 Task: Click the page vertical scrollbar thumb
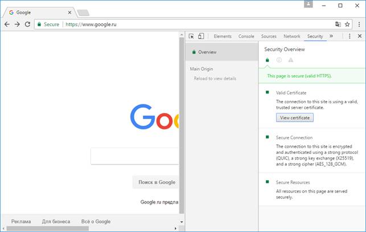pyautogui.click(x=182, y=125)
